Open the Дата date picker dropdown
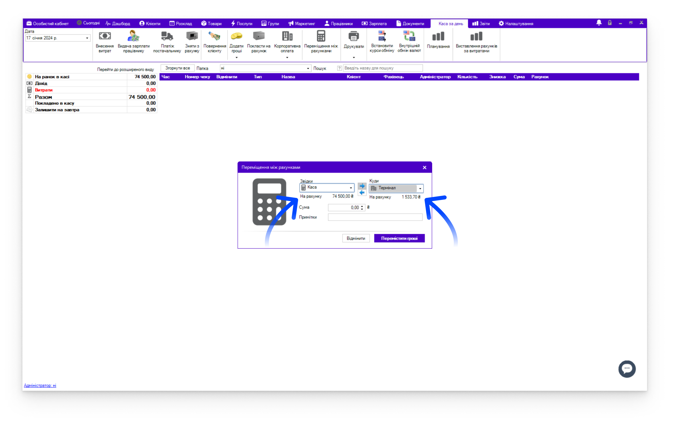This screenshot has height=422, width=675. tap(87, 38)
